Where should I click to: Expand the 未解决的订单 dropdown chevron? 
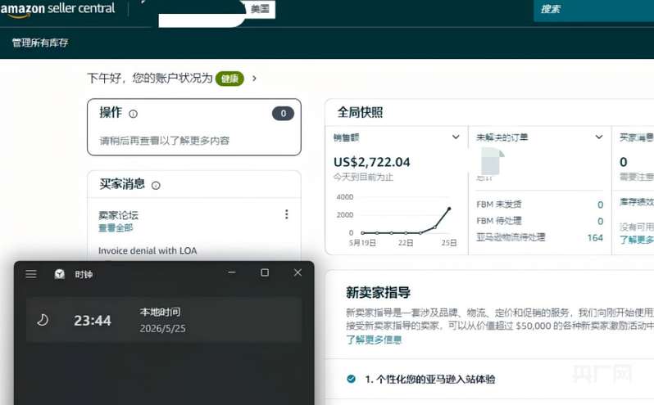click(599, 137)
